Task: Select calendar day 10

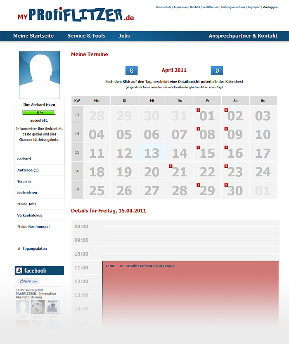Action: (263, 134)
